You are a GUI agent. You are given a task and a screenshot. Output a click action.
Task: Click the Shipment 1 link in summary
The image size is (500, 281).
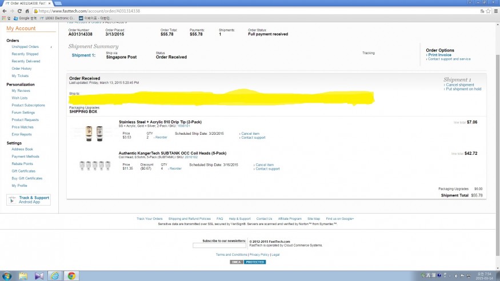pos(83,55)
